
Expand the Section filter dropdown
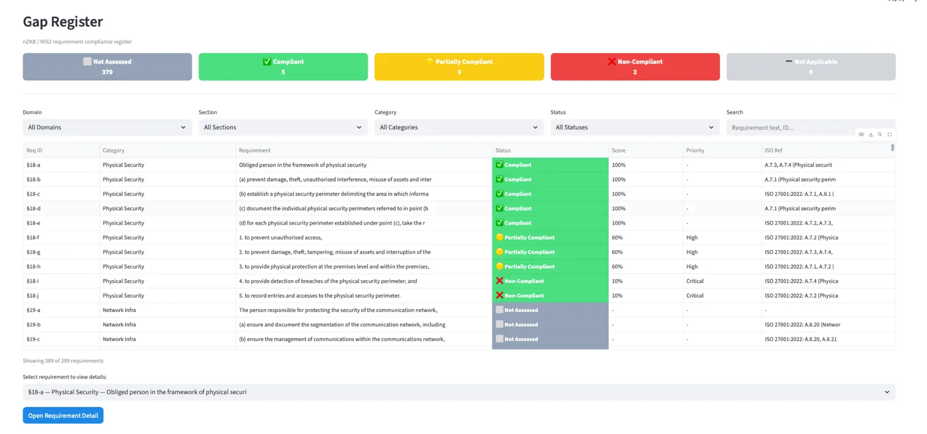click(x=283, y=127)
